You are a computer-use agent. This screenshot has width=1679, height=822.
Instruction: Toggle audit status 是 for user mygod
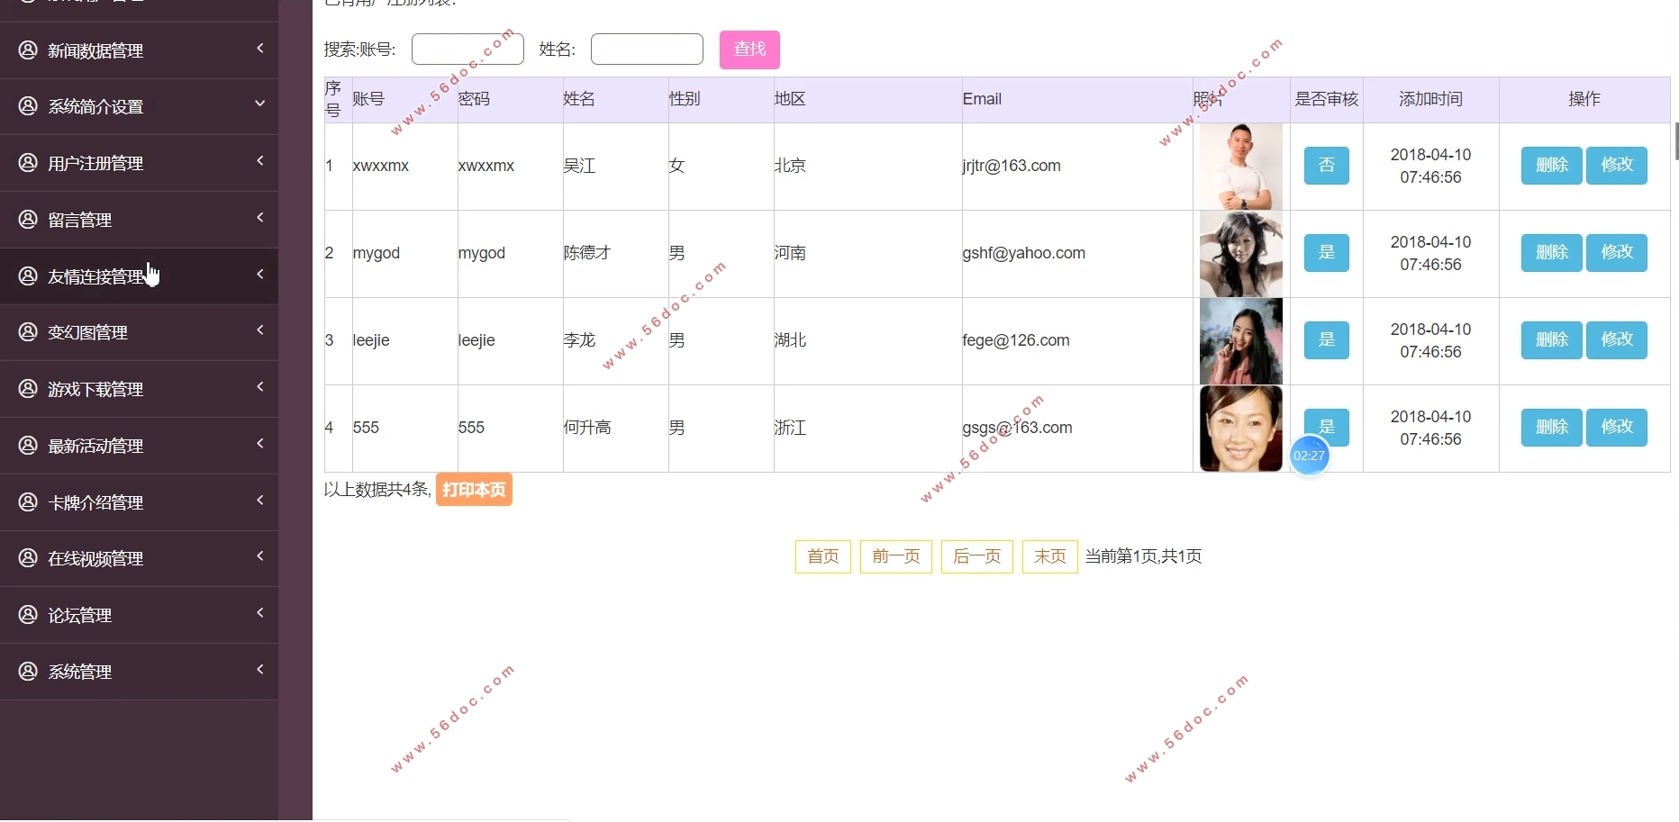1326,253
